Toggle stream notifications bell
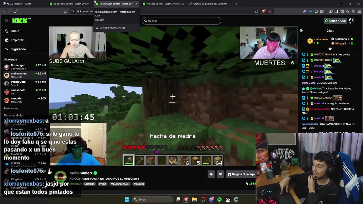Screen dimensions: 363x204 point(211,174)
